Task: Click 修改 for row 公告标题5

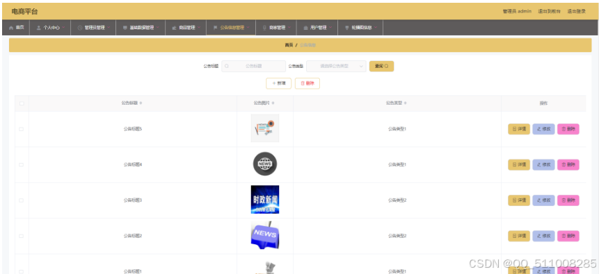Action: pyautogui.click(x=543, y=129)
